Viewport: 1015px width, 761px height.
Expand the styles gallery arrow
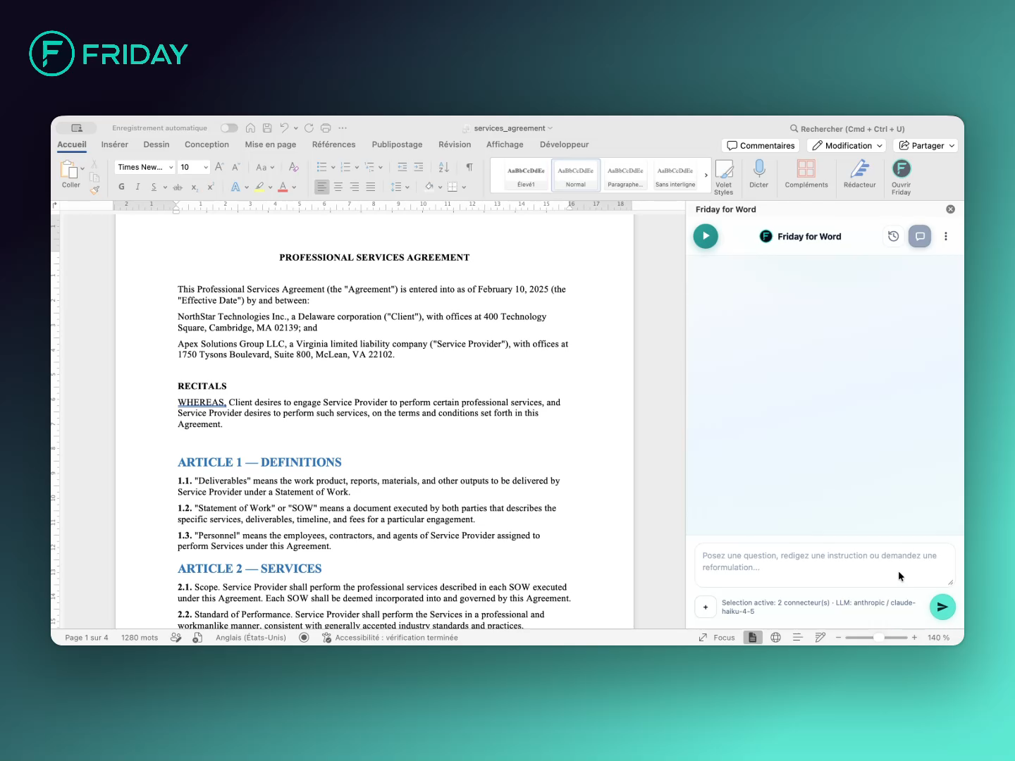pyautogui.click(x=706, y=175)
